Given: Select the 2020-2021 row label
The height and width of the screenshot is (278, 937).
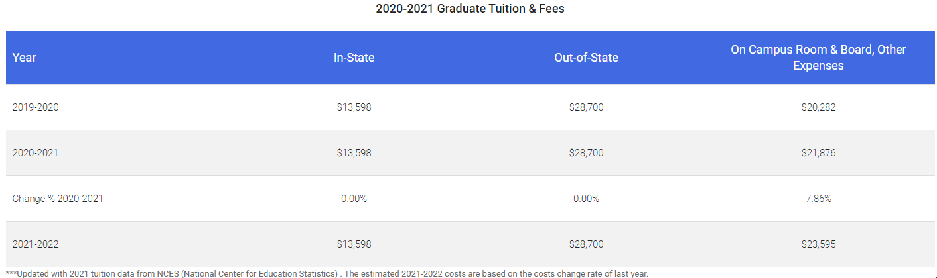Looking at the screenshot, I should click(35, 152).
